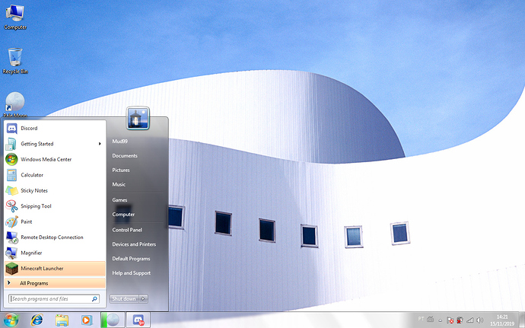Click the network status icon with red X

pyautogui.click(x=460, y=320)
